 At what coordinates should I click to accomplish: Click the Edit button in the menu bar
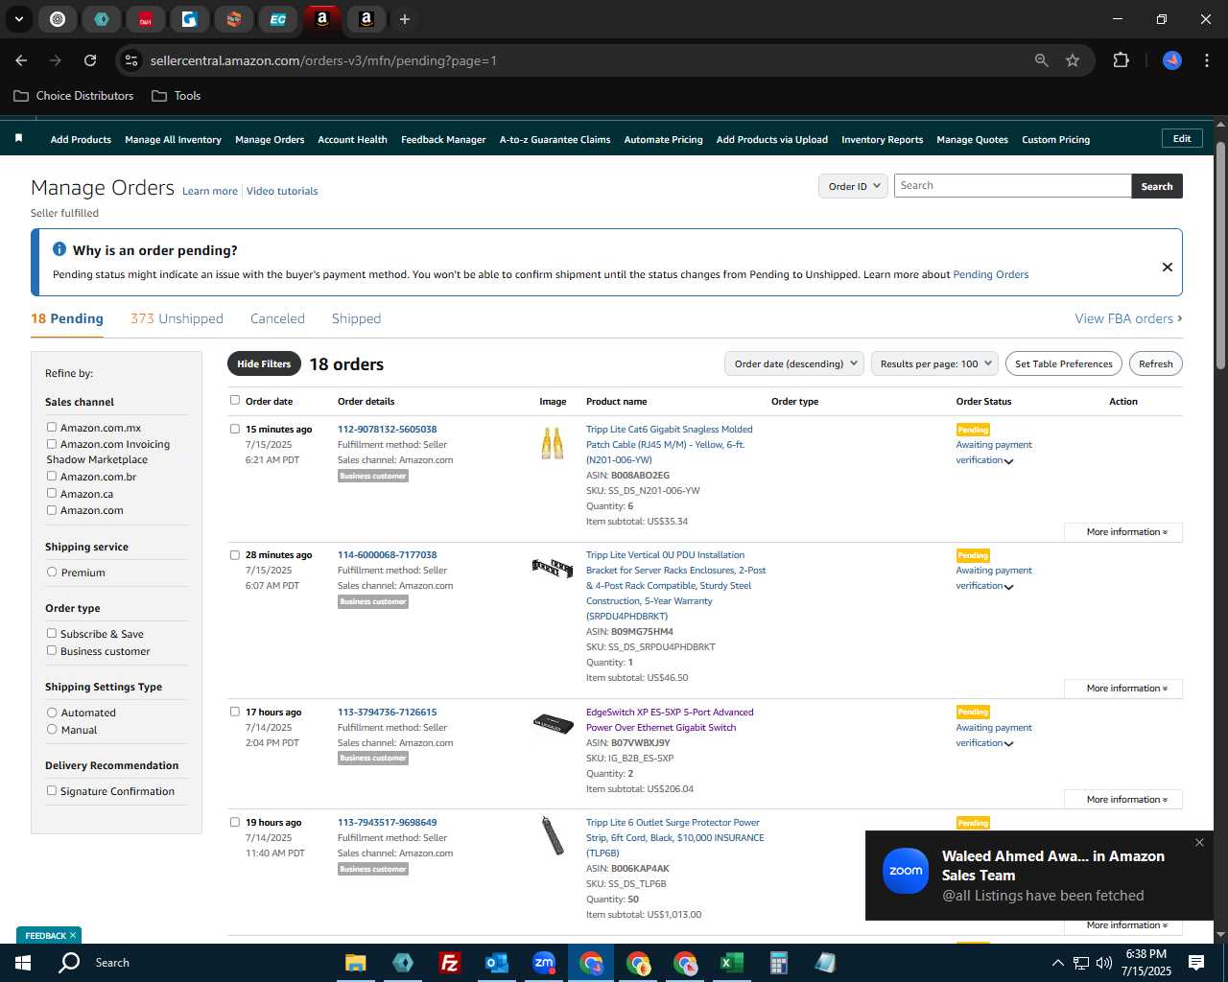click(1182, 138)
